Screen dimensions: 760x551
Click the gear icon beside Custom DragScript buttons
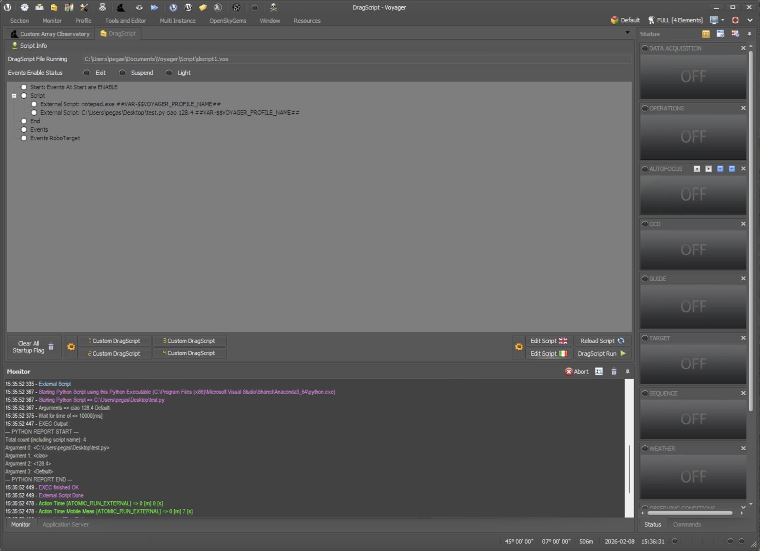[x=71, y=347]
